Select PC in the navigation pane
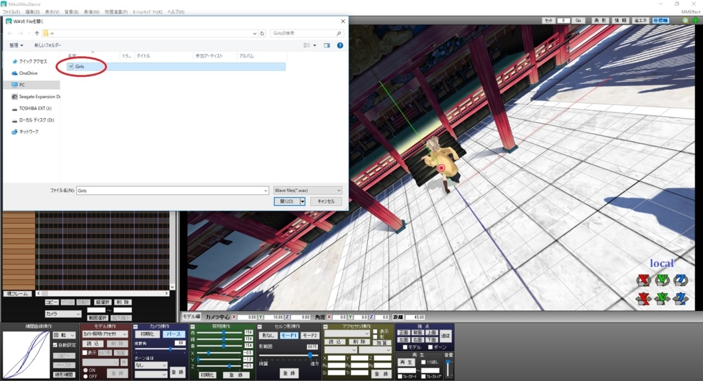Viewport: 703px width, 381px height. point(32,84)
